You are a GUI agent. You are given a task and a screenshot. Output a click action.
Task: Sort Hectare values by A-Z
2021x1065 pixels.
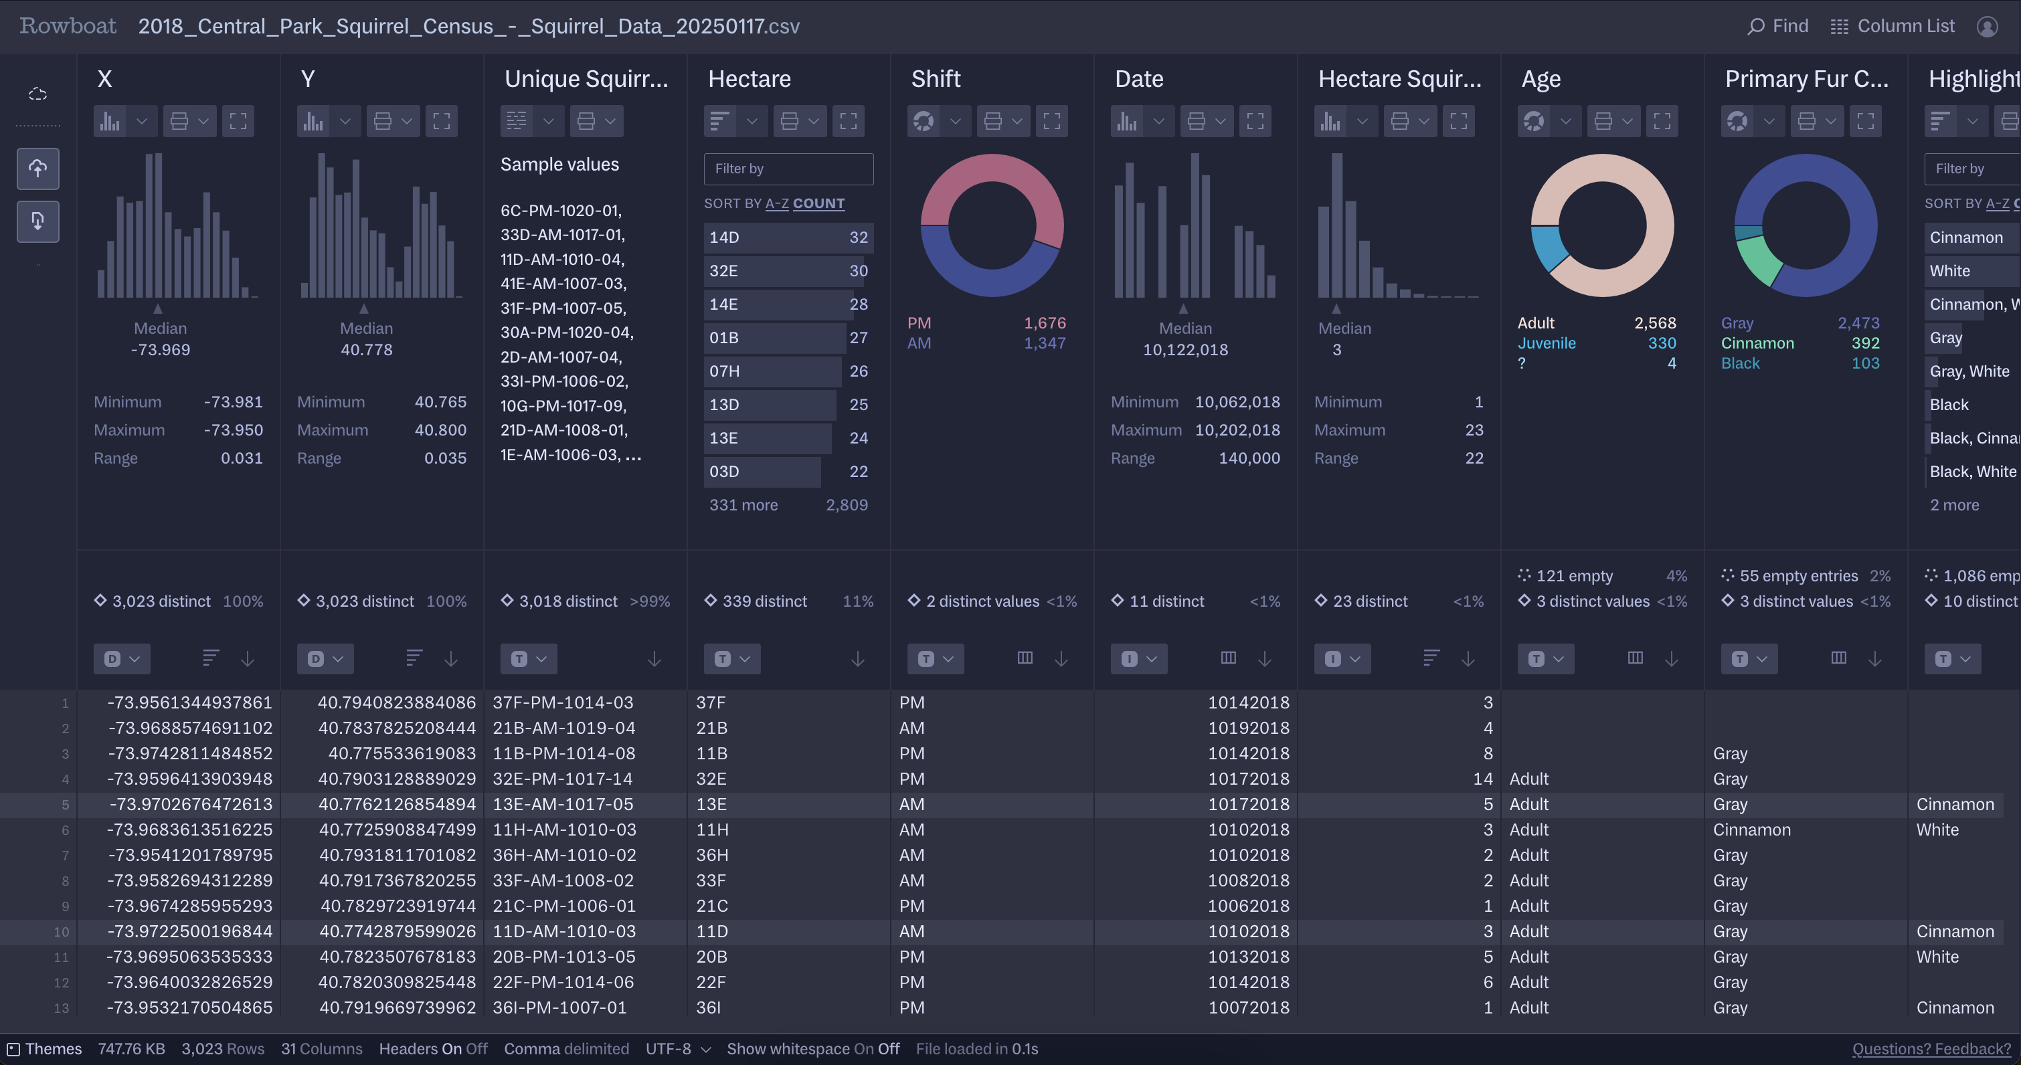click(x=777, y=203)
